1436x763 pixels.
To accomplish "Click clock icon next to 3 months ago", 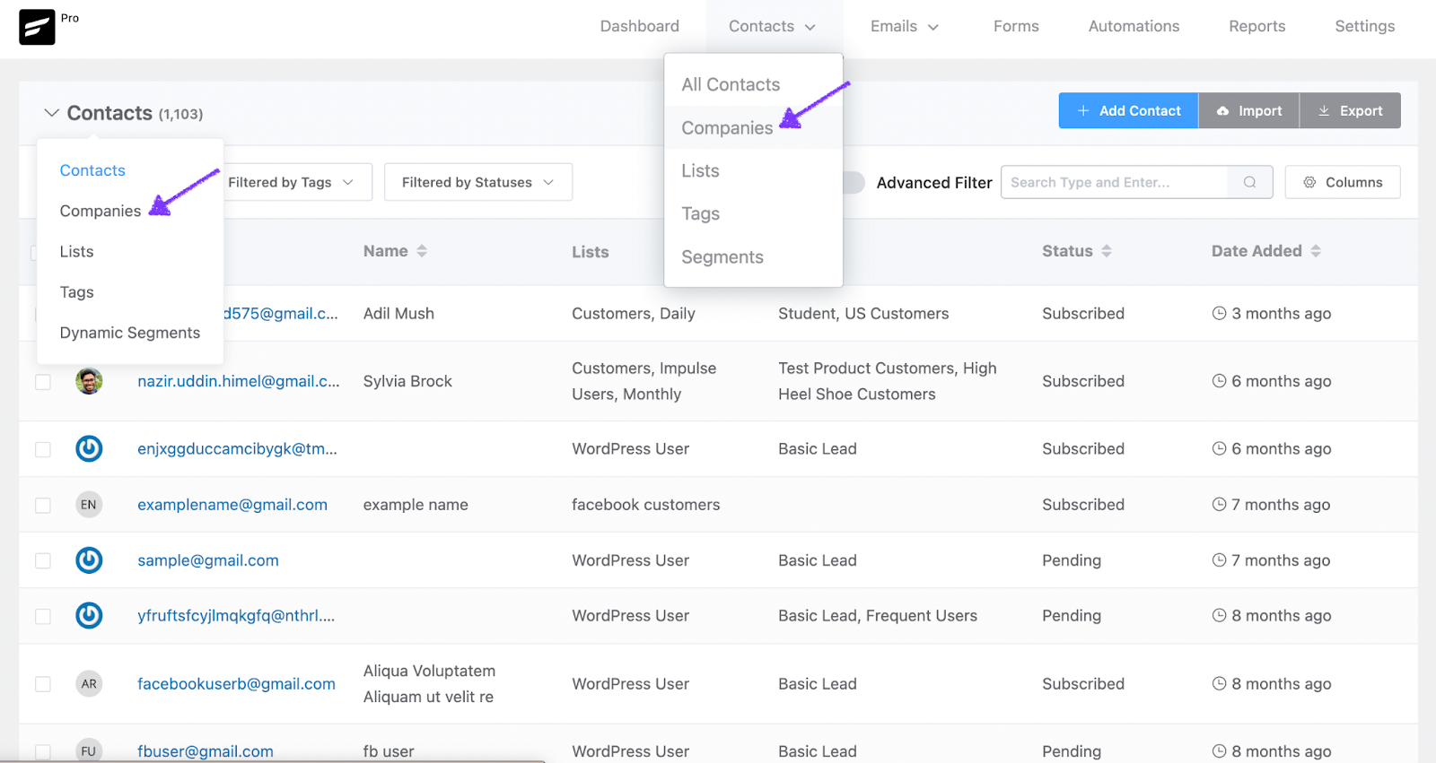I will coord(1219,314).
